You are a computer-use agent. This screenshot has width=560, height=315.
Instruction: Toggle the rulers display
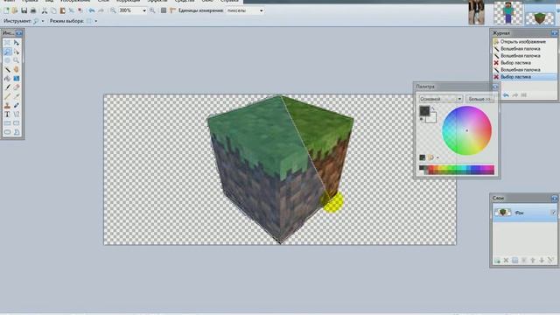(x=173, y=10)
